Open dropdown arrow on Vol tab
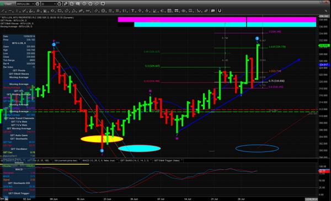Image resolution: width=331 pixels, height=201 pixels. click(79, 160)
